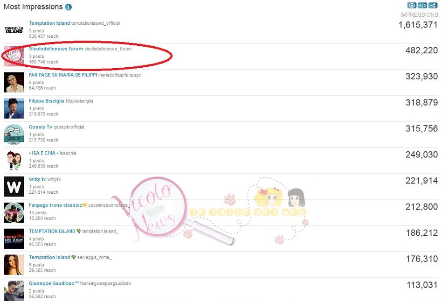This screenshot has width=442, height=303.
Task: Visit the witty tv account link
Action: pos(37,179)
